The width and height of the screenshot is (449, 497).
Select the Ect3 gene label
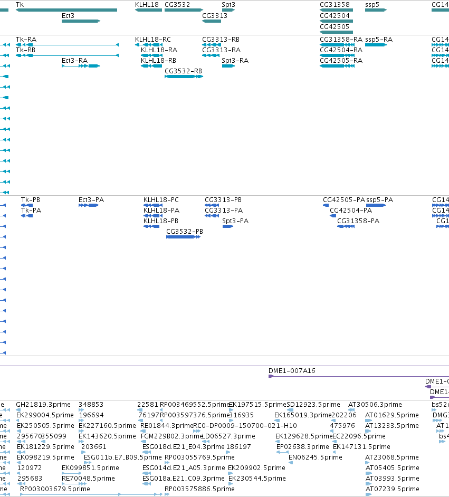68,15
